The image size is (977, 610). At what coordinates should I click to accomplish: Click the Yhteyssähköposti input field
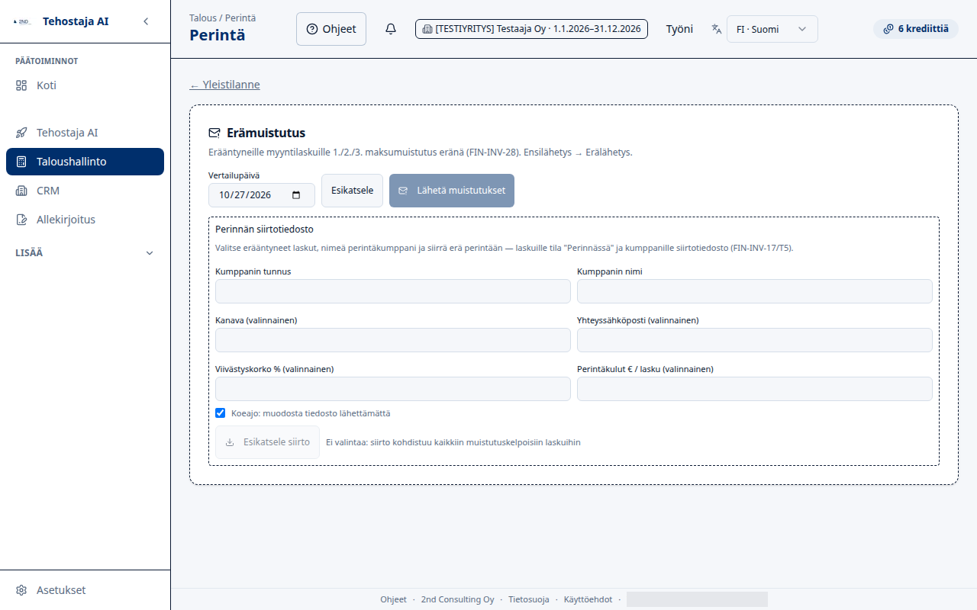click(755, 340)
